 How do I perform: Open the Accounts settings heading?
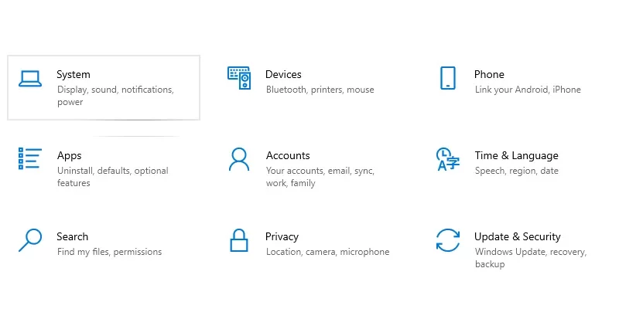tap(288, 155)
